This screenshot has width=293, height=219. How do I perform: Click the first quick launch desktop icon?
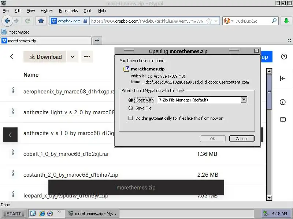click(33, 214)
